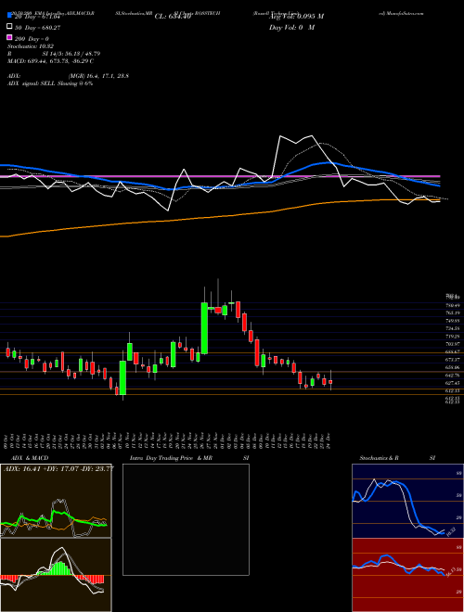The image size is (464, 612).
Task: Click the RSI 14/3 values line
Action: [54, 54]
